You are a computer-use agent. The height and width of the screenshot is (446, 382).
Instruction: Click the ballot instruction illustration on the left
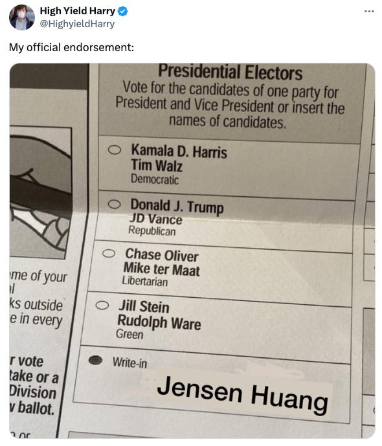(x=40, y=193)
